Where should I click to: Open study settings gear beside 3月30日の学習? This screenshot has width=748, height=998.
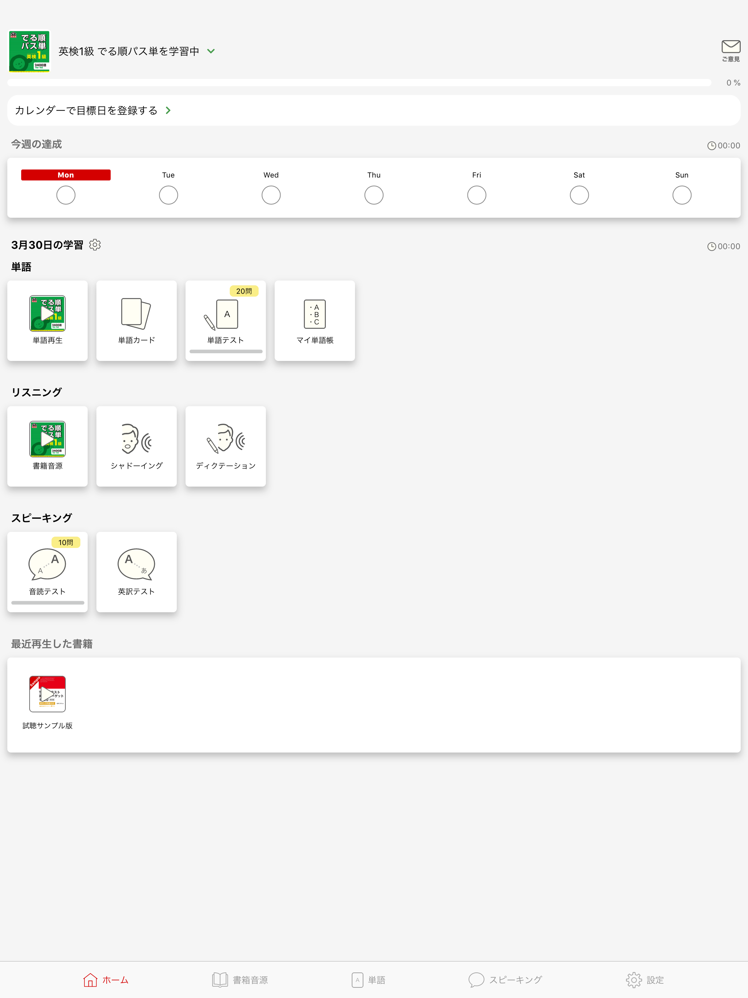[x=95, y=244]
